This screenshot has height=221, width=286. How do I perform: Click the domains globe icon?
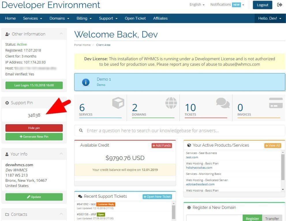(x=171, y=103)
